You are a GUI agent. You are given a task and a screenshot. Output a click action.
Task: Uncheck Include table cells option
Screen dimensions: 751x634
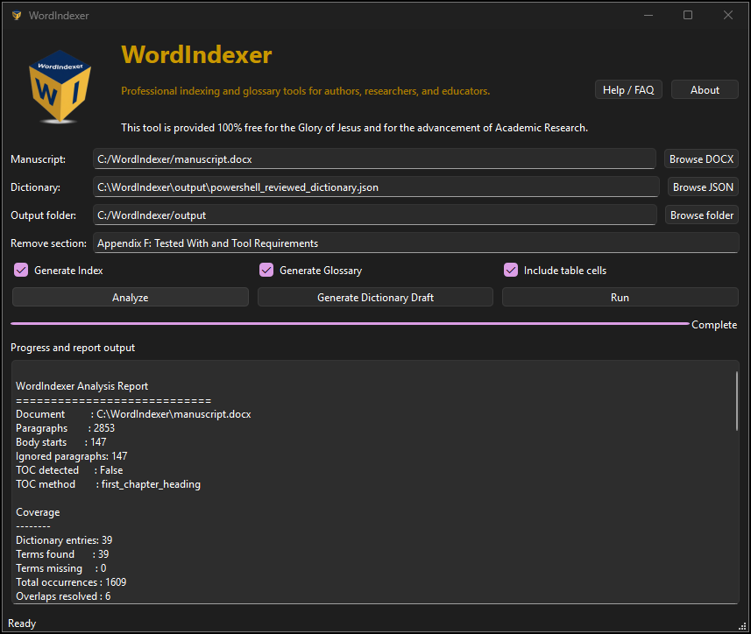(x=511, y=271)
